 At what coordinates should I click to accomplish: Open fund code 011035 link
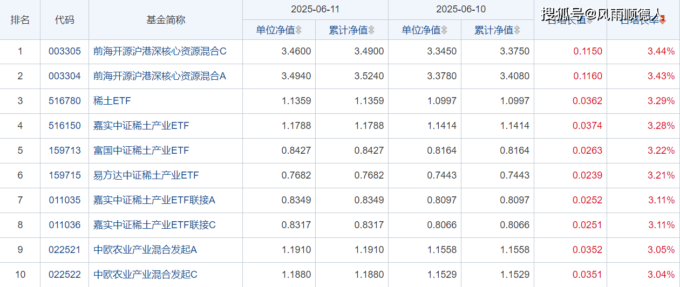(65, 201)
